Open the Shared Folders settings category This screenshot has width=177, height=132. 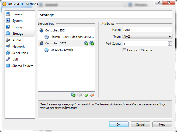click(23, 66)
